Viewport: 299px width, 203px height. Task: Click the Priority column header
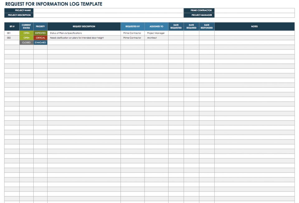pos(40,27)
